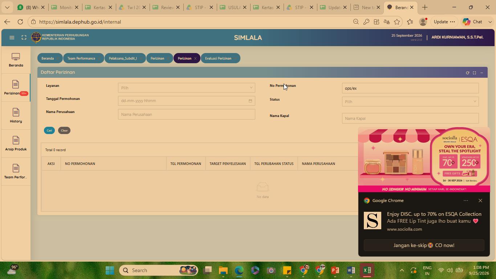
Task: Open Team Performance sidebar item
Action: pyautogui.click(x=16, y=172)
